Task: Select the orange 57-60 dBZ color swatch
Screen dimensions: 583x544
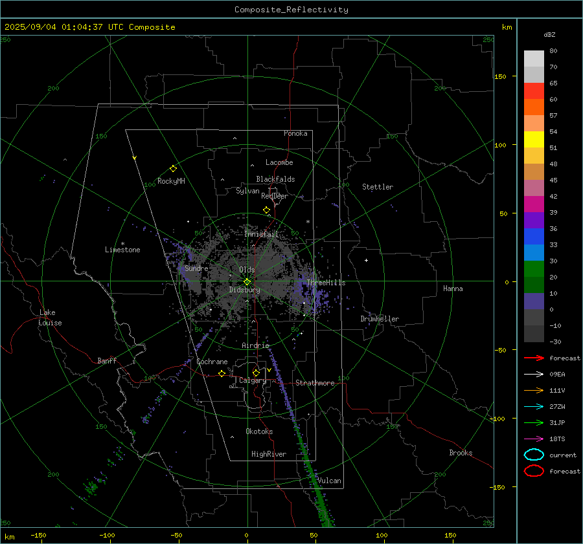Action: pos(534,107)
